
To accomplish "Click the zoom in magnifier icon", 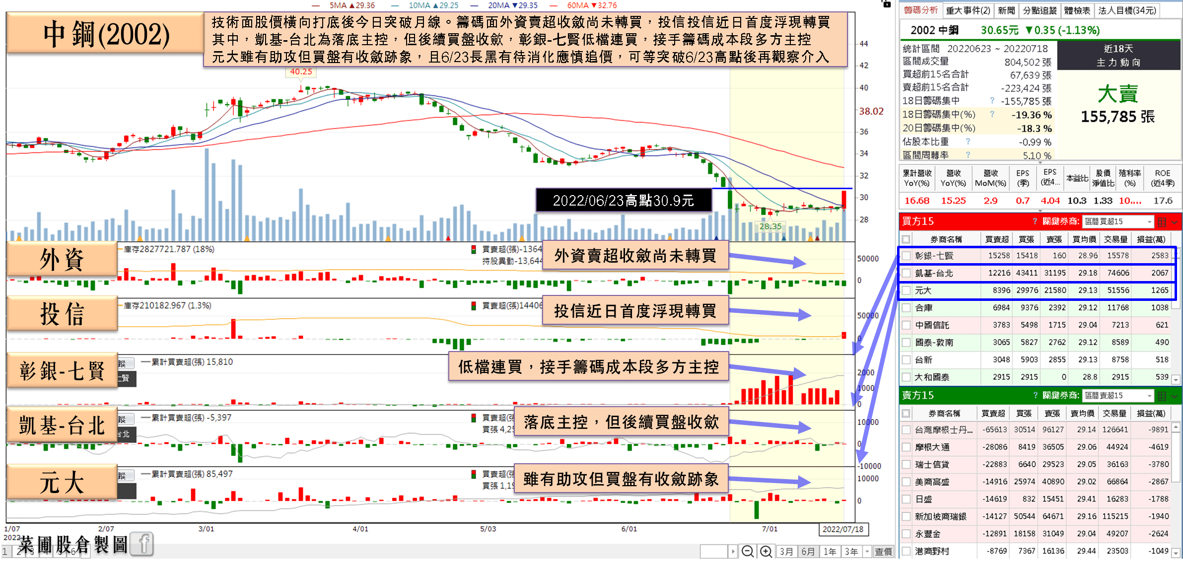I will pos(766,552).
